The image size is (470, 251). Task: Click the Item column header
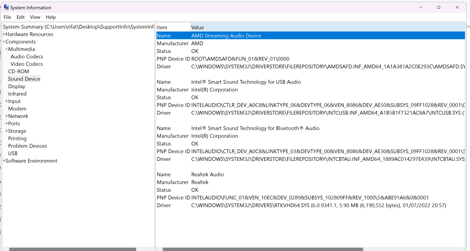pyautogui.click(x=173, y=27)
